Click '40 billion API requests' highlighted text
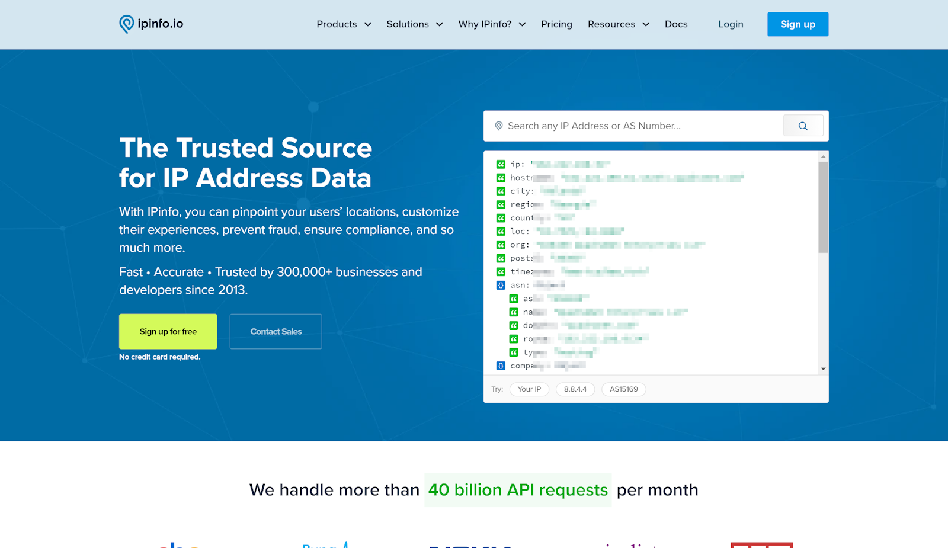Screen dimensions: 948x548 click(x=518, y=490)
